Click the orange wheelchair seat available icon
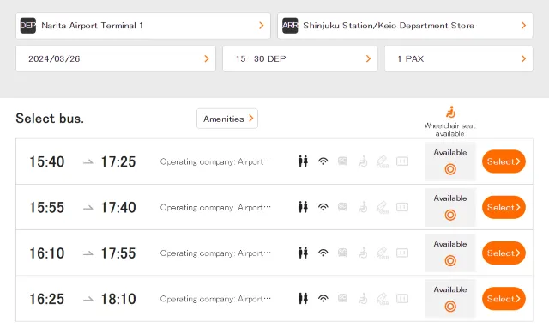The image size is (549, 335). pyautogui.click(x=450, y=113)
